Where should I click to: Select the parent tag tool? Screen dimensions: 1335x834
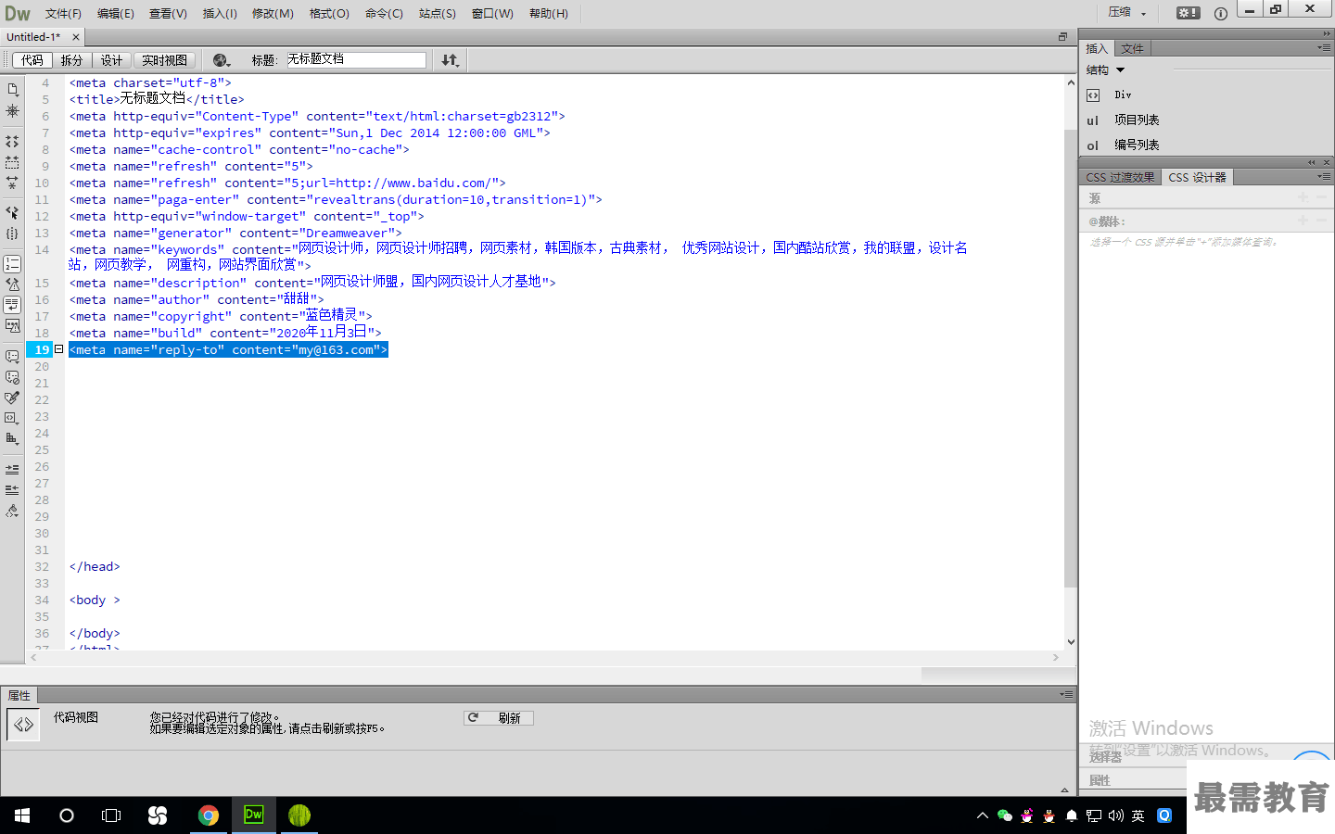click(x=12, y=212)
